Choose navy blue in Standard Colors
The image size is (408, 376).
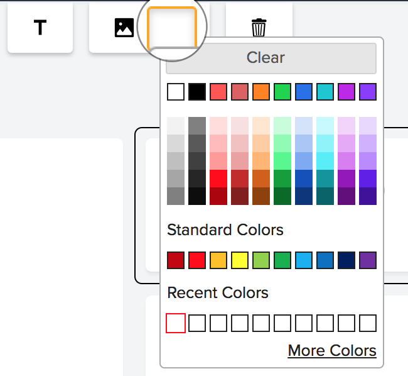[x=346, y=260]
